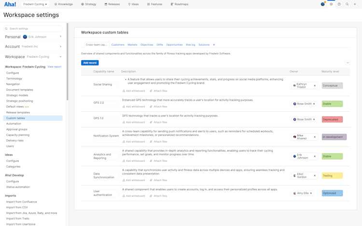The image size is (362, 226).
Task: Switch to the Customers tab
Action: coord(118,45)
